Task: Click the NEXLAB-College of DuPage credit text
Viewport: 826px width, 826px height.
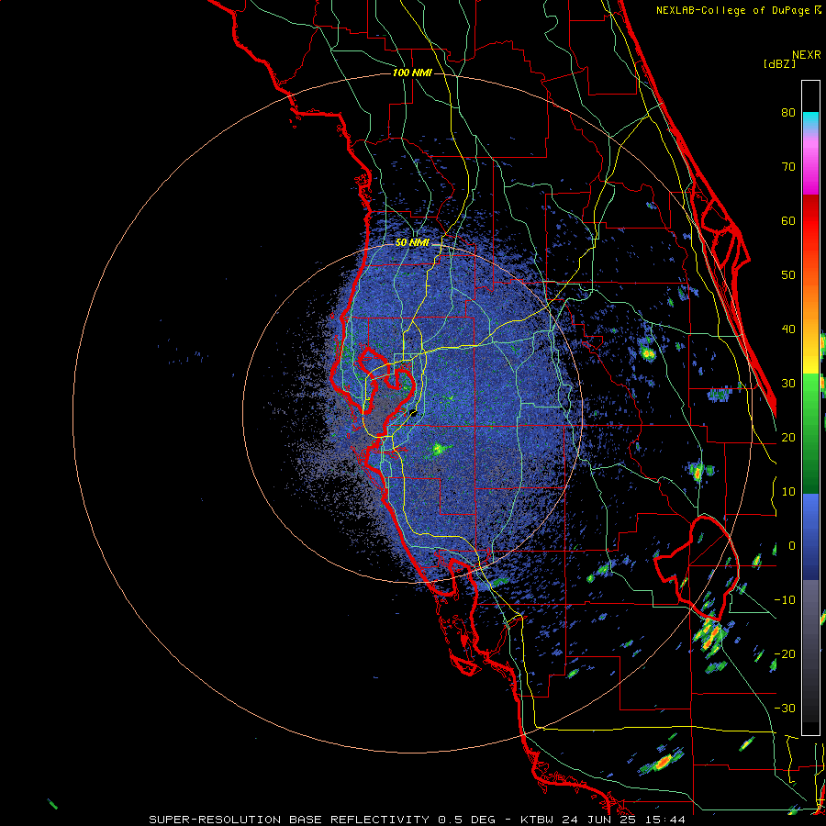Action: [732, 10]
